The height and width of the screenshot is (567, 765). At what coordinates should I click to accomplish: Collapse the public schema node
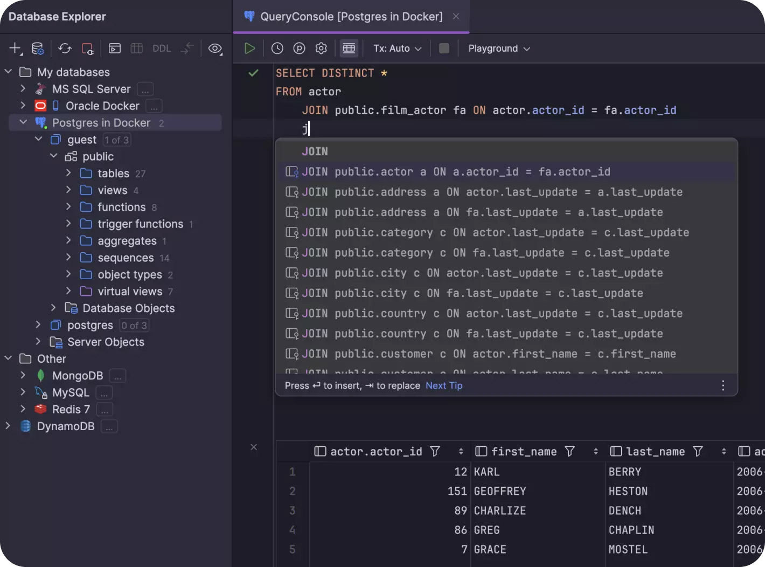pyautogui.click(x=53, y=156)
